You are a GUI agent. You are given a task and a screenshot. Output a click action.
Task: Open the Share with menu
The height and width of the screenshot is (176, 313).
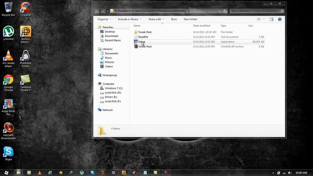(x=156, y=20)
